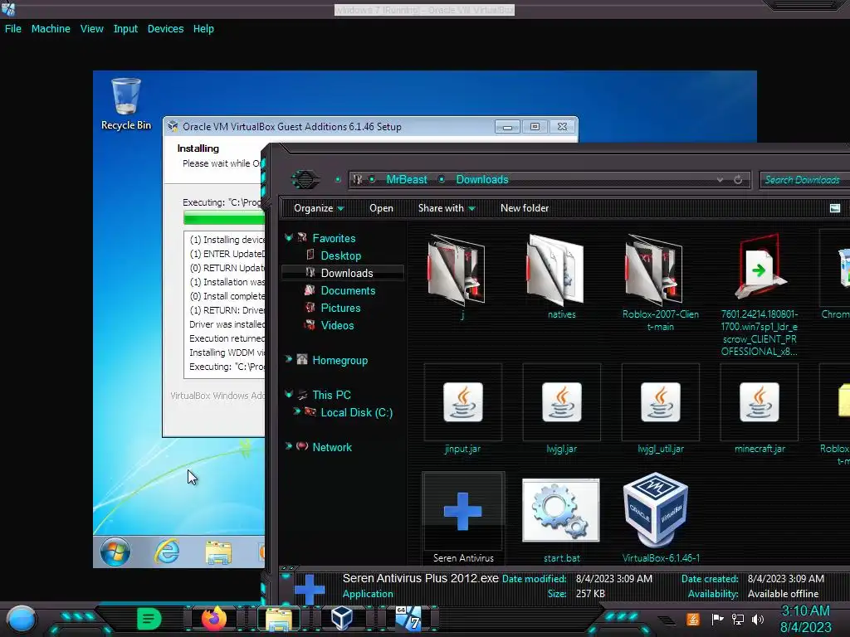This screenshot has height=637, width=850.
Task: Select the Roblox-2007-Client-main folder
Action: [660, 284]
